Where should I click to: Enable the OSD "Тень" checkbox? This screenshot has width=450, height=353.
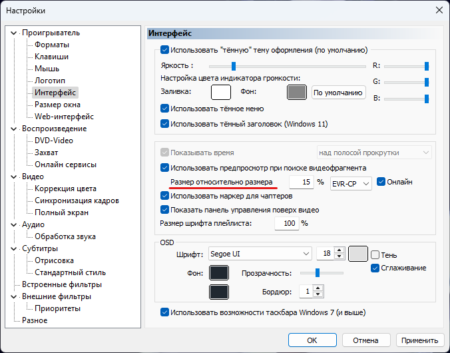[x=375, y=255]
